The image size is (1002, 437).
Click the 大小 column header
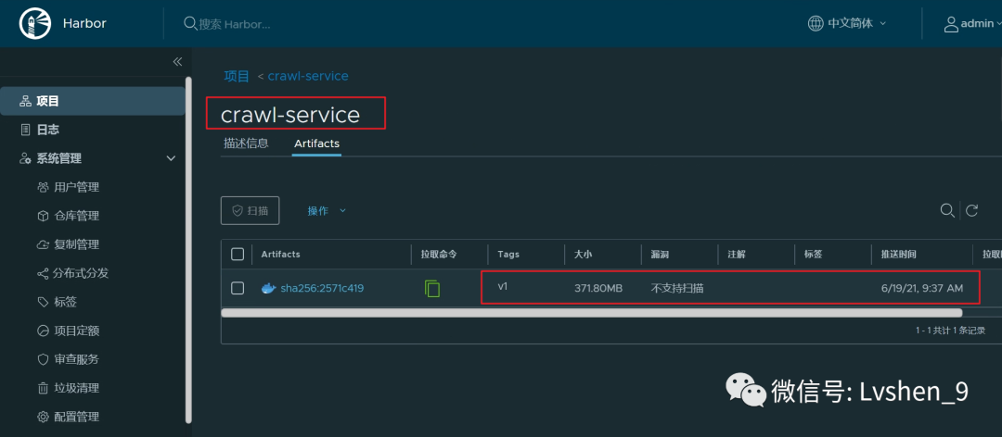point(583,254)
